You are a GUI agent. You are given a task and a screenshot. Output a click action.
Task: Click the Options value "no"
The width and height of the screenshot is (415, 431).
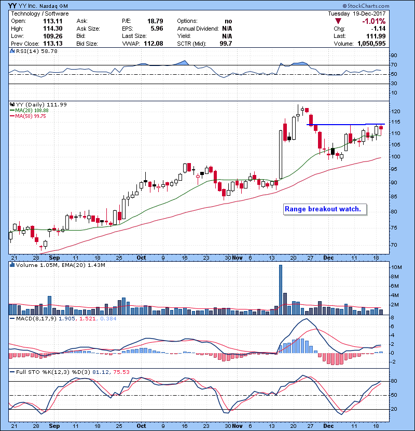pos(228,21)
